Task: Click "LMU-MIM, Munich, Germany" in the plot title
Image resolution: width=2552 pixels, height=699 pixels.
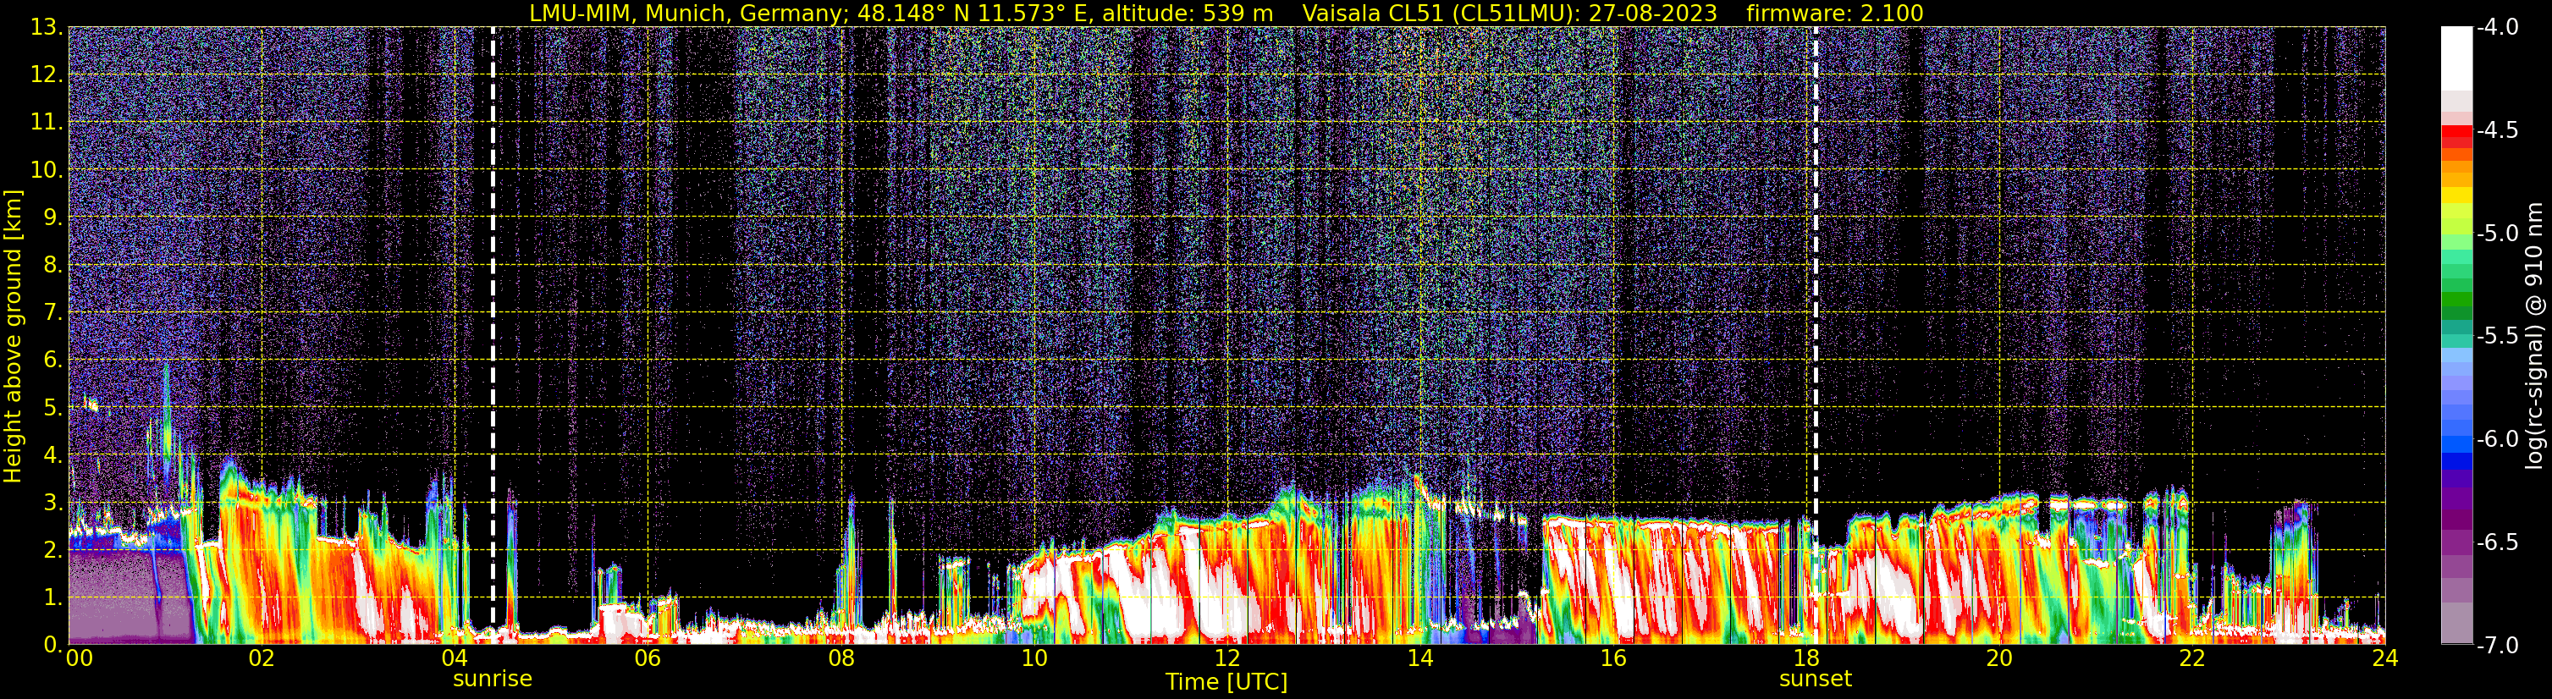Action: click(688, 13)
